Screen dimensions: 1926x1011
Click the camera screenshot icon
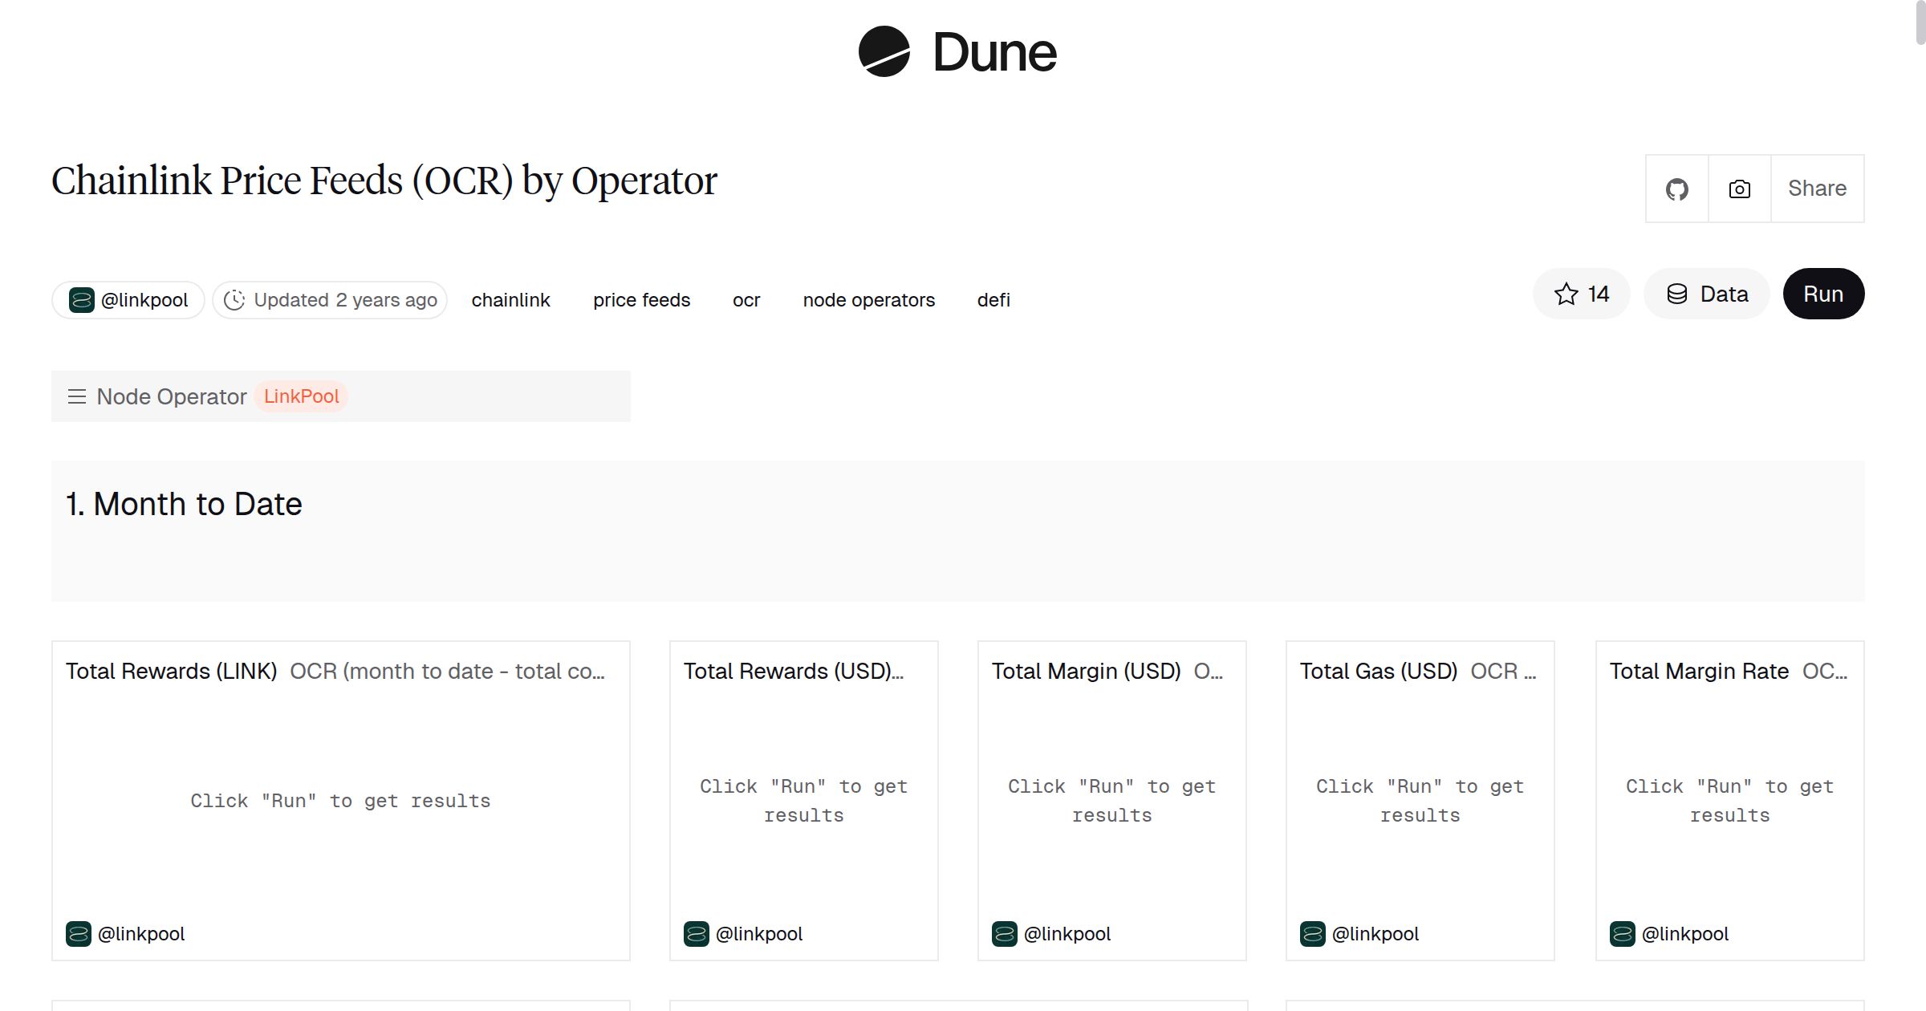(1738, 188)
